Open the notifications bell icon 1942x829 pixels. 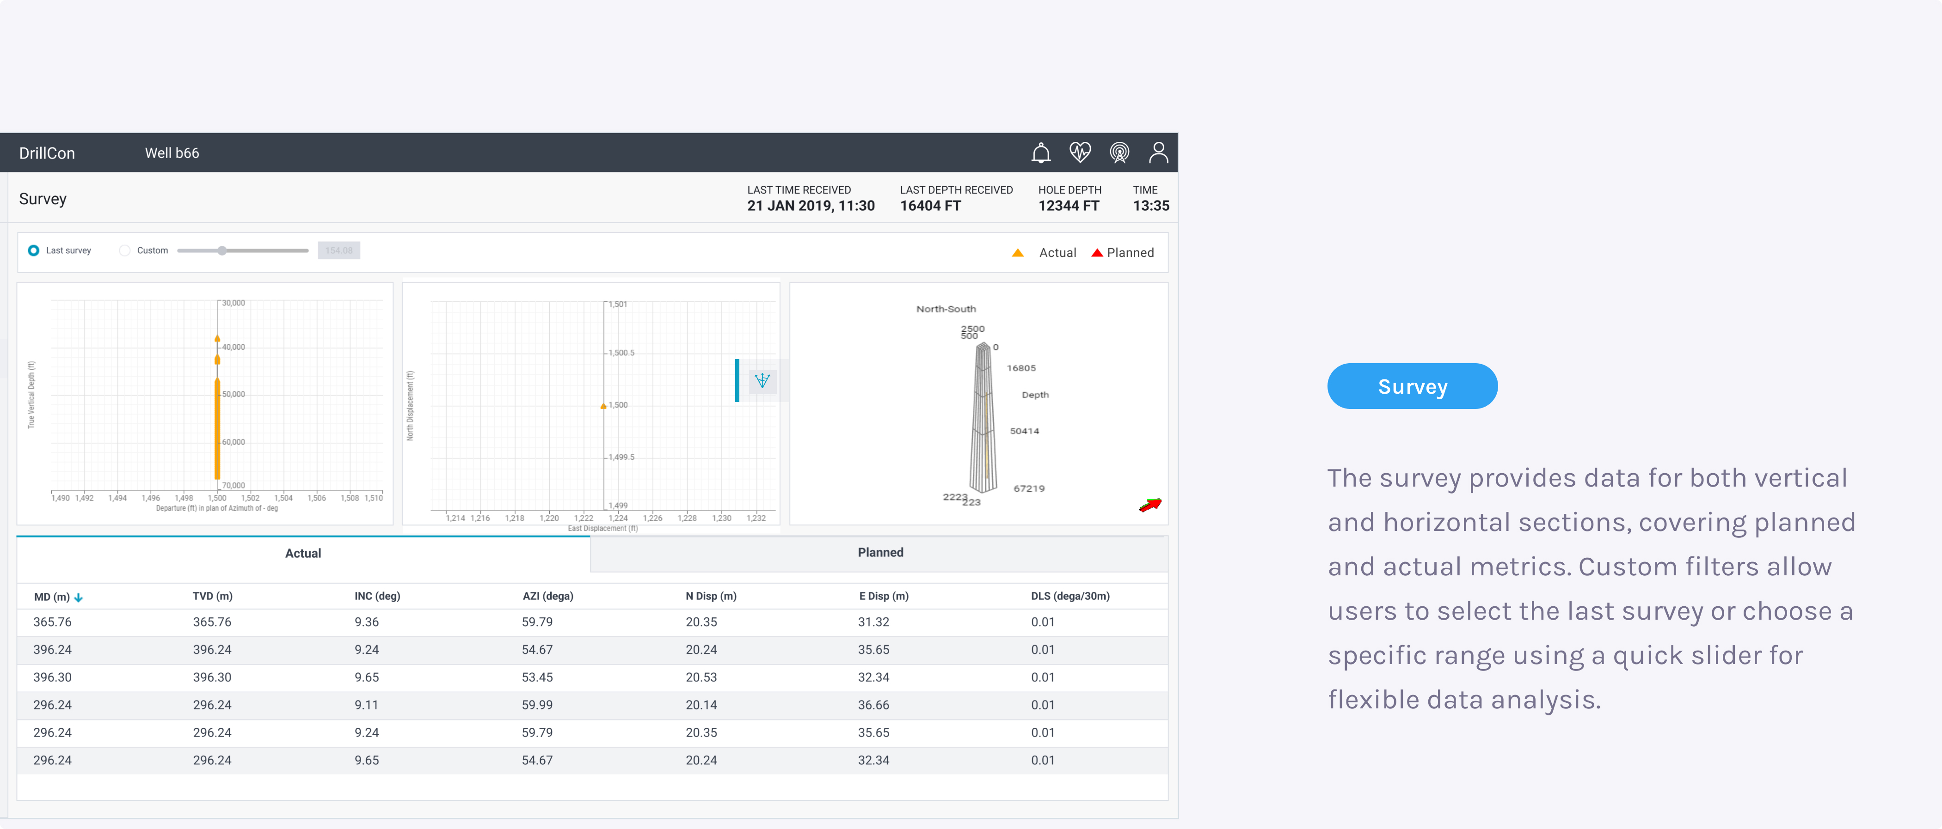tap(1040, 153)
